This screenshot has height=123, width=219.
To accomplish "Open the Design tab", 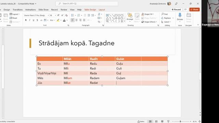I will [7, 10].
